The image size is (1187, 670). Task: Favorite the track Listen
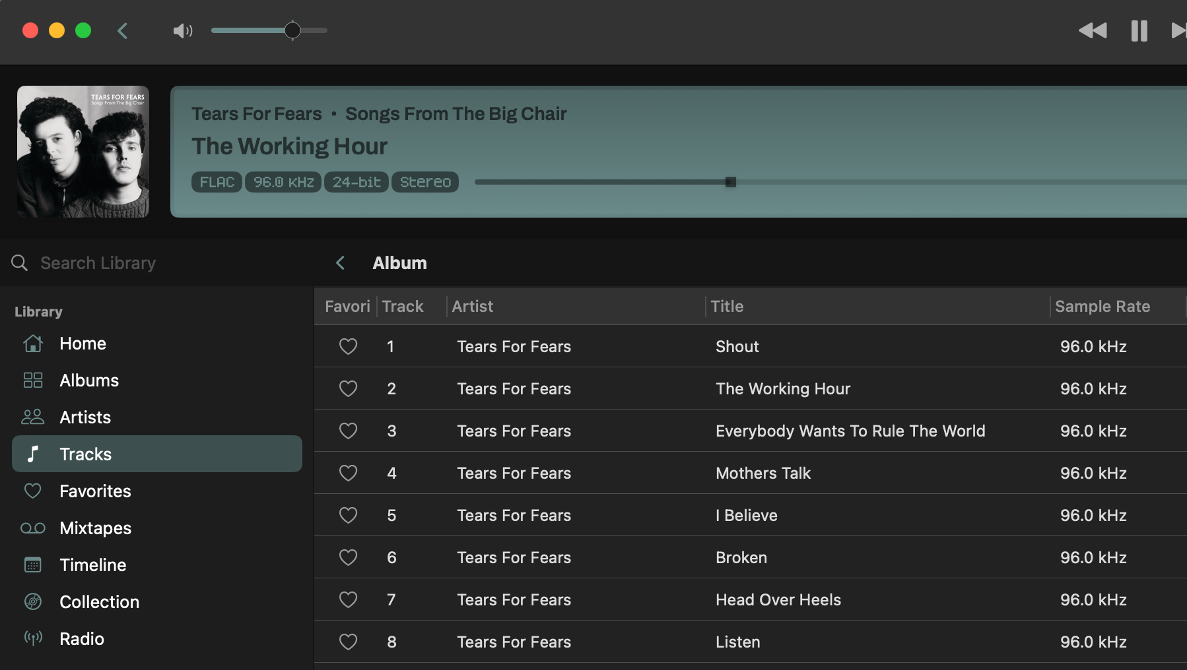pyautogui.click(x=348, y=642)
